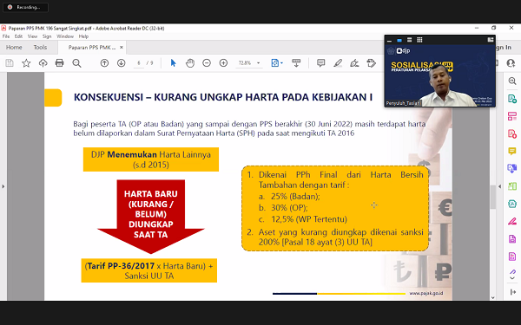The height and width of the screenshot is (325, 521).
Task: Select the Highlight text pen tool
Action: click(338, 62)
